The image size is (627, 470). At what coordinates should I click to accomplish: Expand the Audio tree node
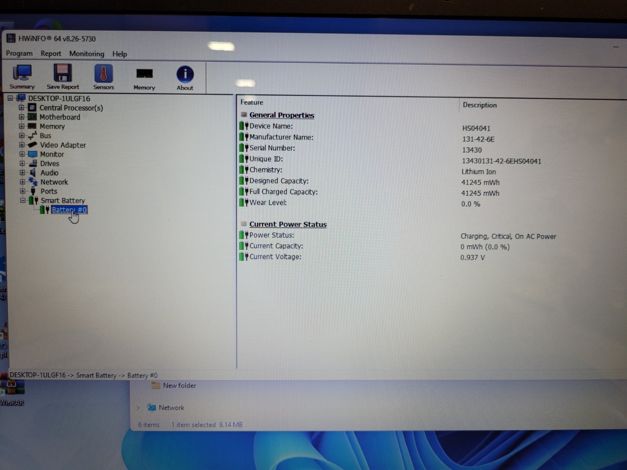click(22, 173)
